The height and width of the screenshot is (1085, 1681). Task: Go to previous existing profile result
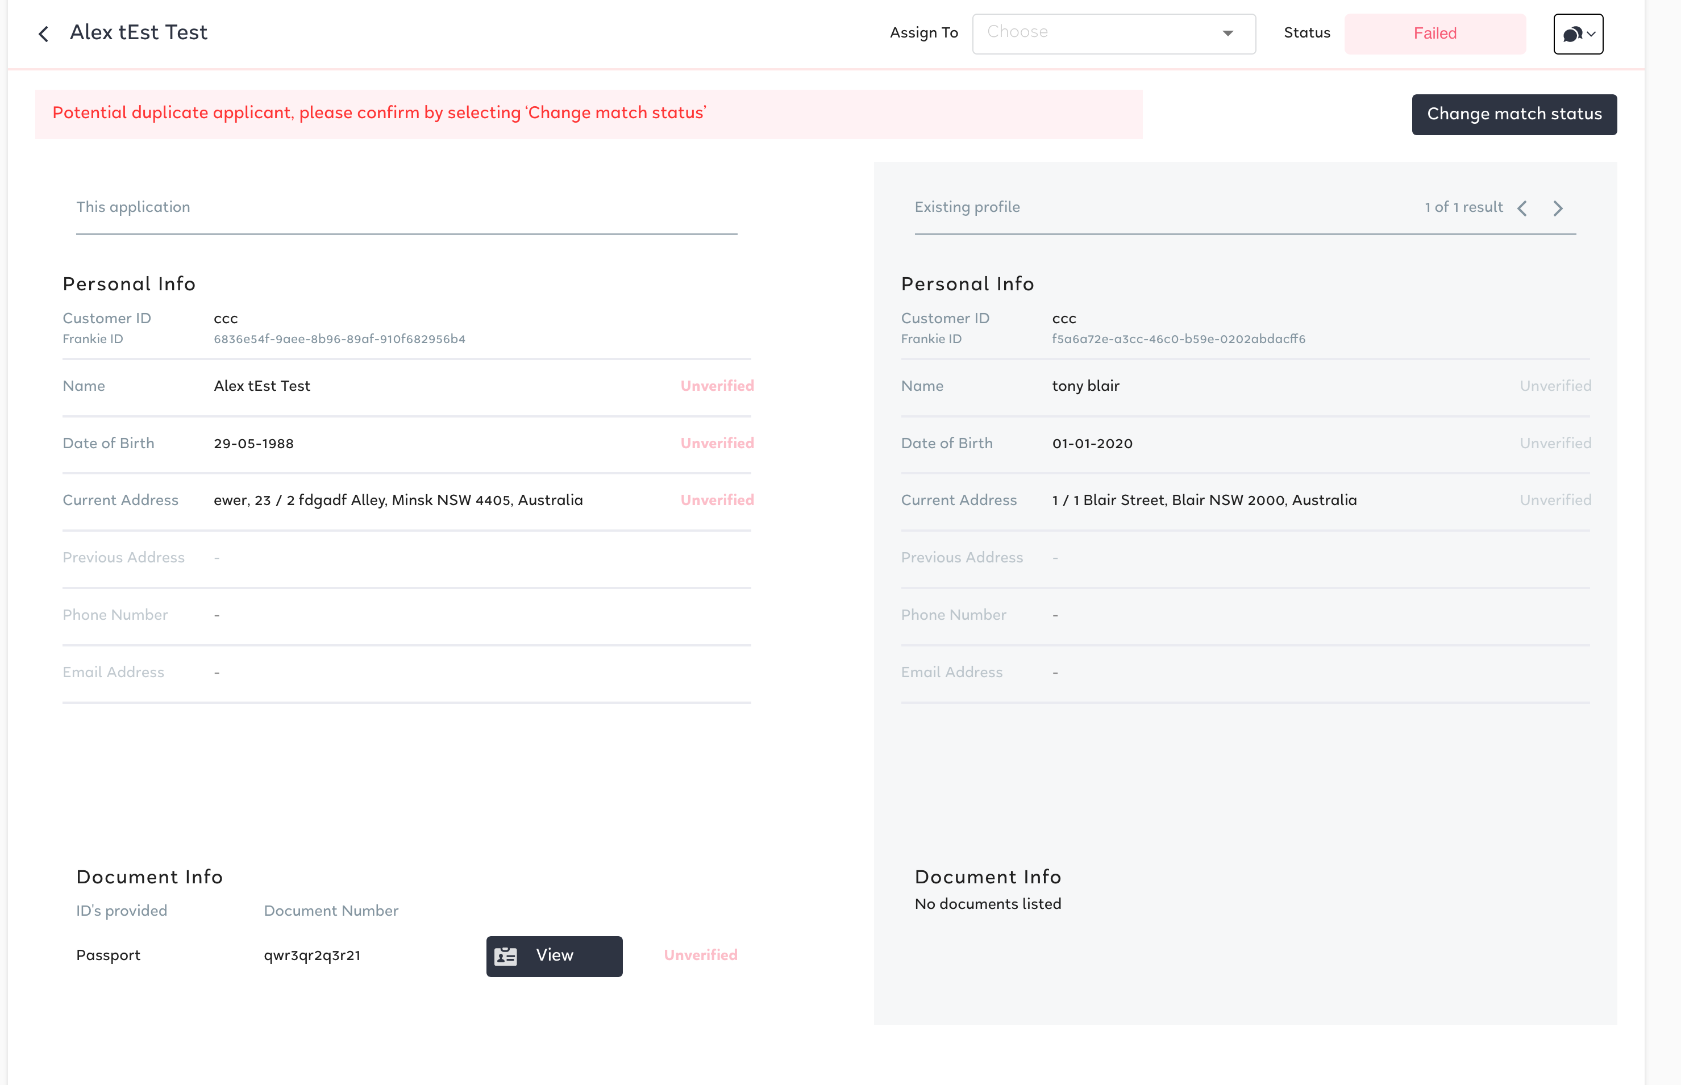click(1522, 208)
